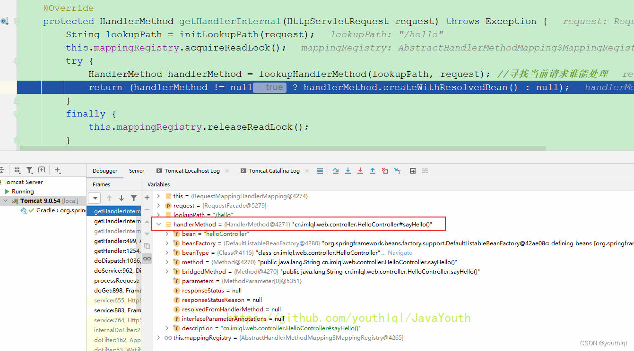Expand the description field node
Viewport: 634px width, 351px height.
click(x=167, y=328)
